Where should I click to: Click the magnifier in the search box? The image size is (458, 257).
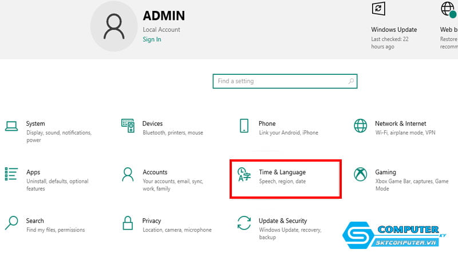[x=351, y=81]
